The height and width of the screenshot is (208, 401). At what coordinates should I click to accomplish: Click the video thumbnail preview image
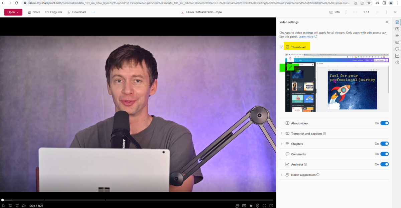point(337,82)
